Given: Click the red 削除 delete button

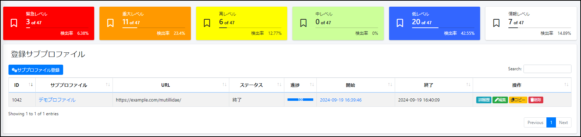Looking at the screenshot, I should tap(536, 100).
